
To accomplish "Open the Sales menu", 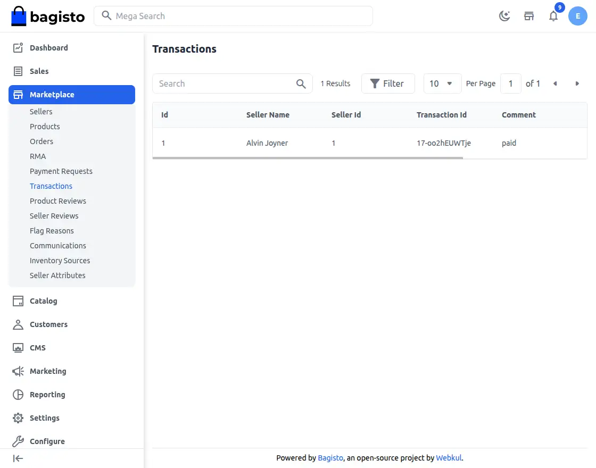I will [x=39, y=71].
